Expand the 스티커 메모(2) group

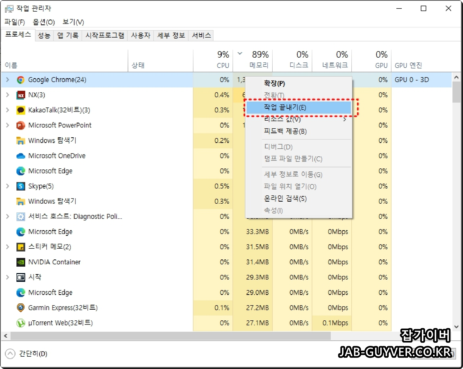tap(7, 247)
